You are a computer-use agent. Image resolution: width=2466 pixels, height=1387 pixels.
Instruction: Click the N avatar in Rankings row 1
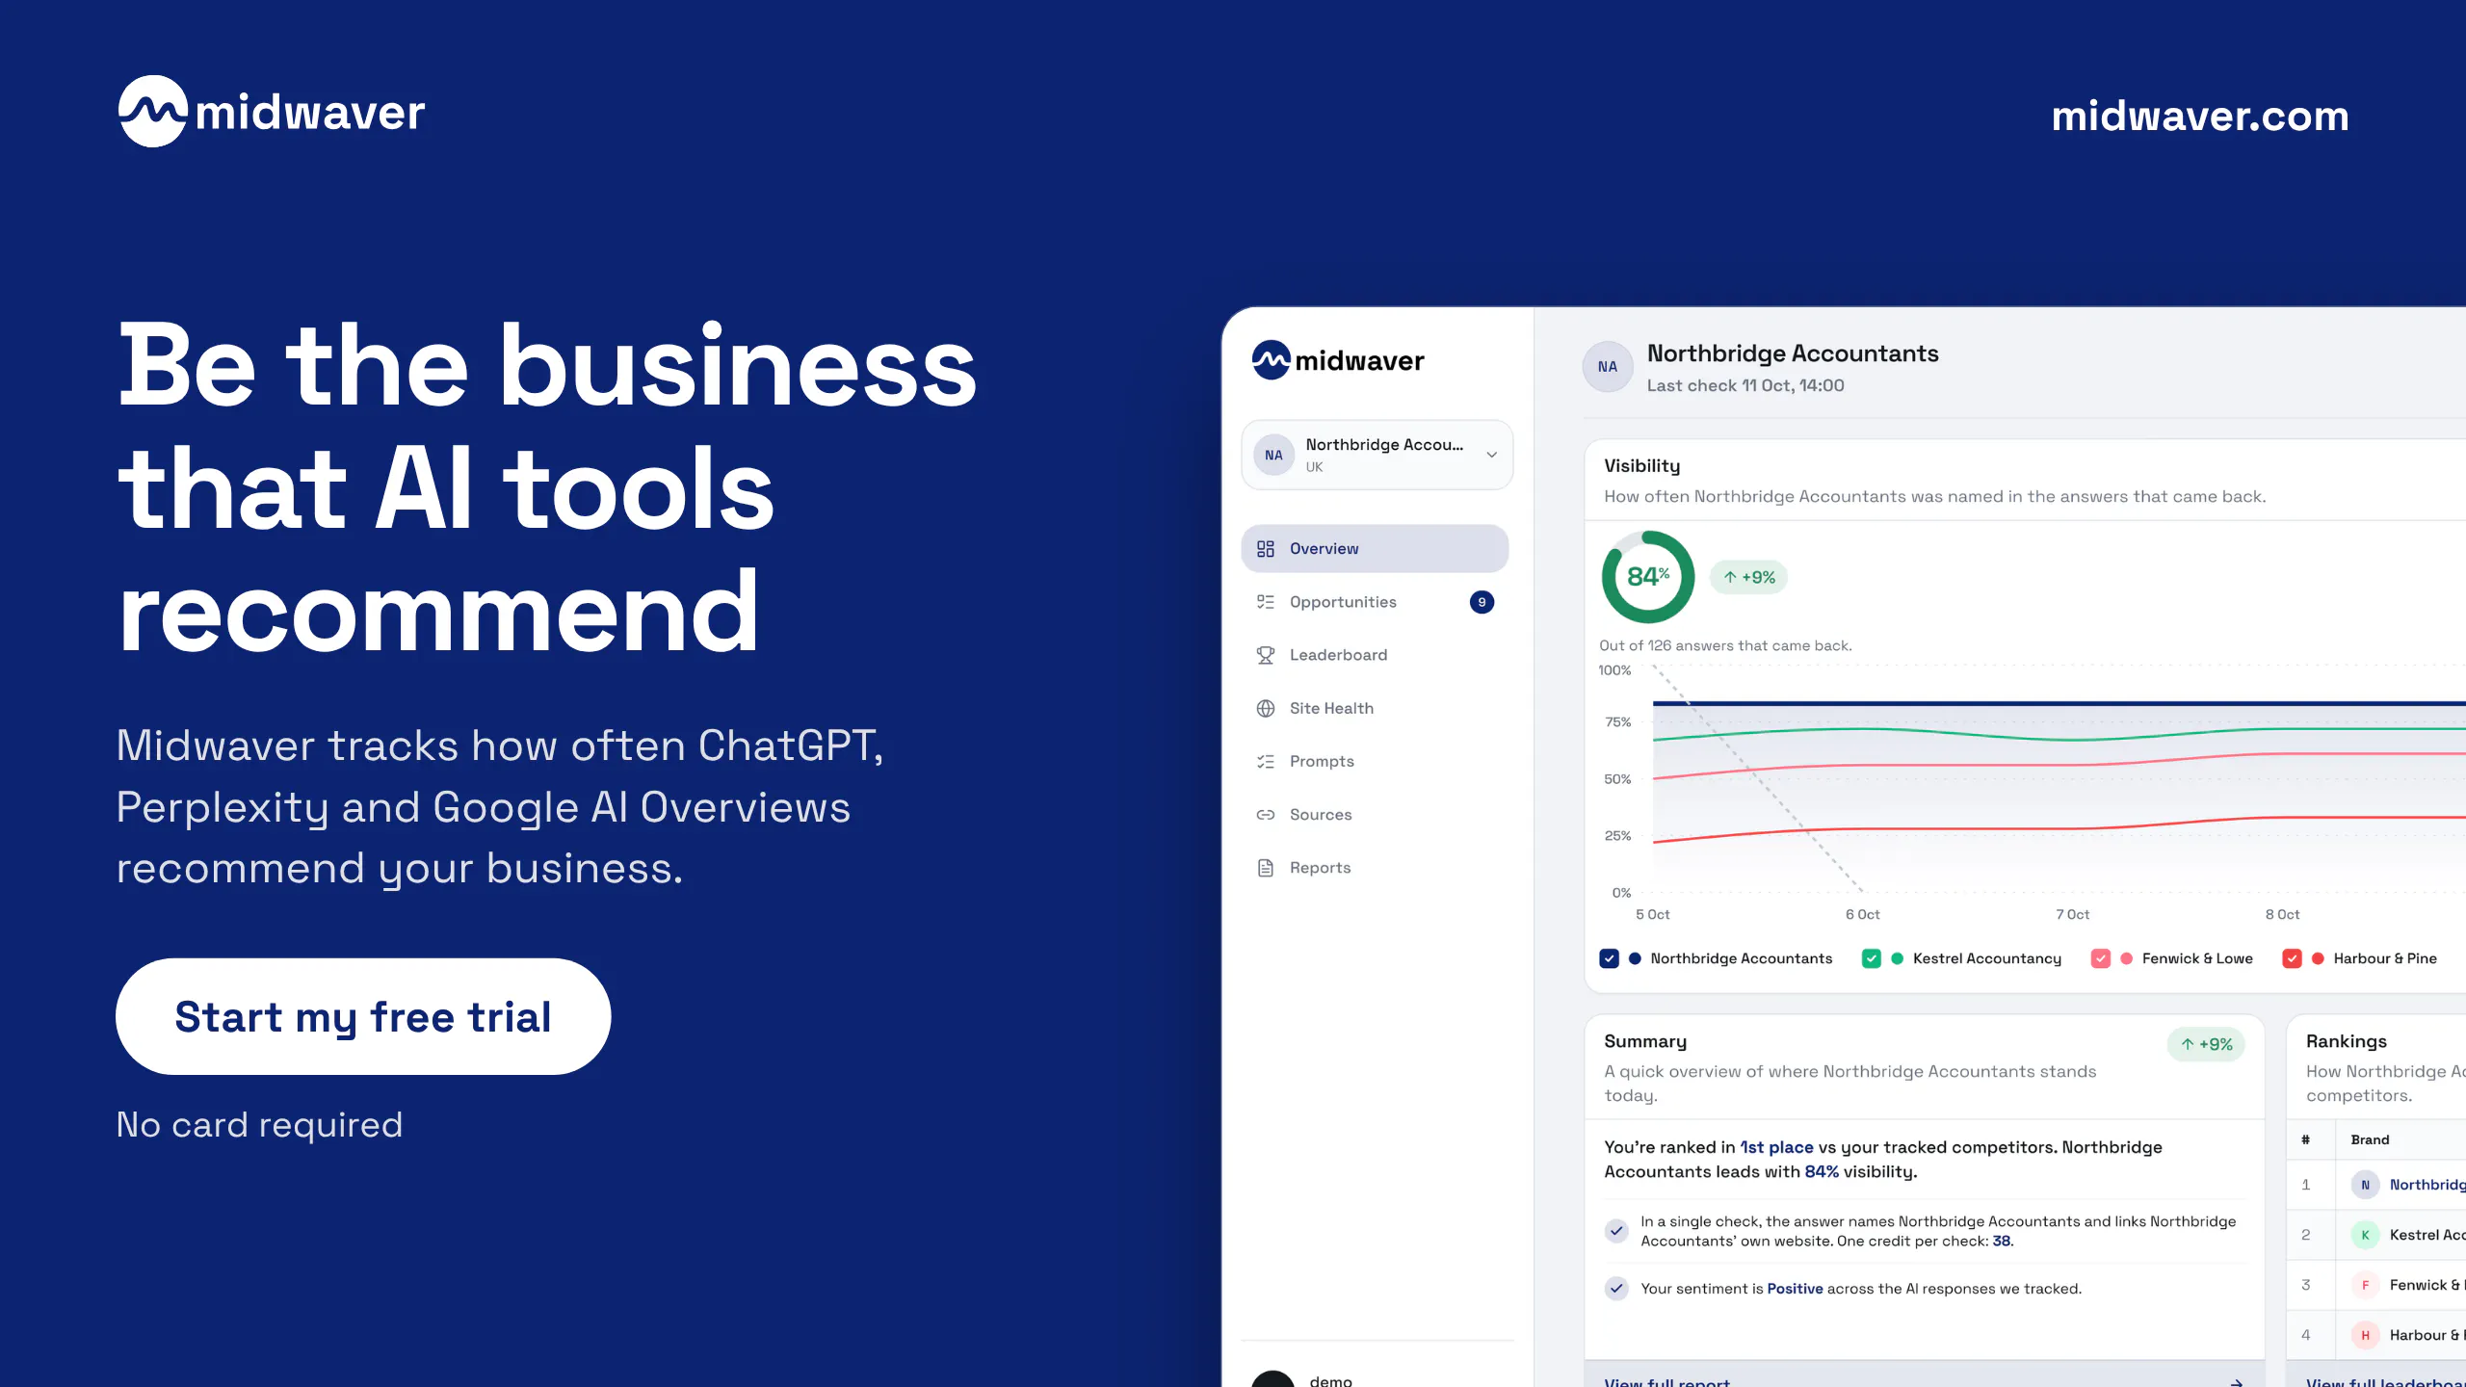coord(2365,1185)
